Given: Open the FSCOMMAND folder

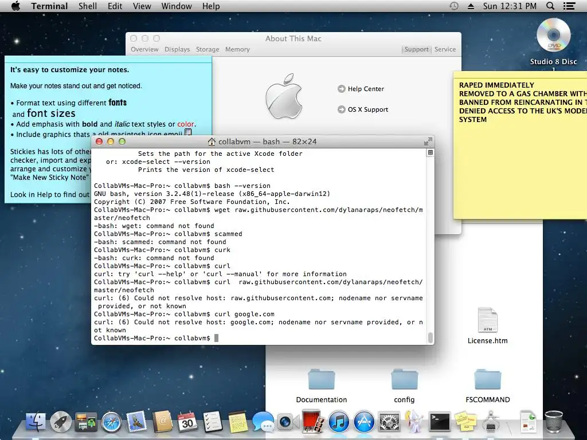Looking at the screenshot, I should 487,380.
